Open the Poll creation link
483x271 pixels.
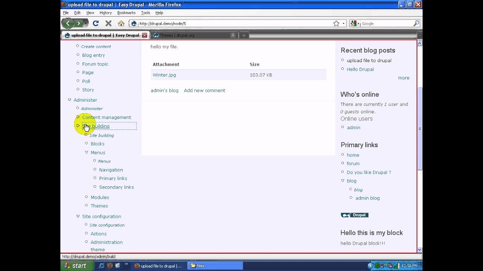pyautogui.click(x=86, y=81)
